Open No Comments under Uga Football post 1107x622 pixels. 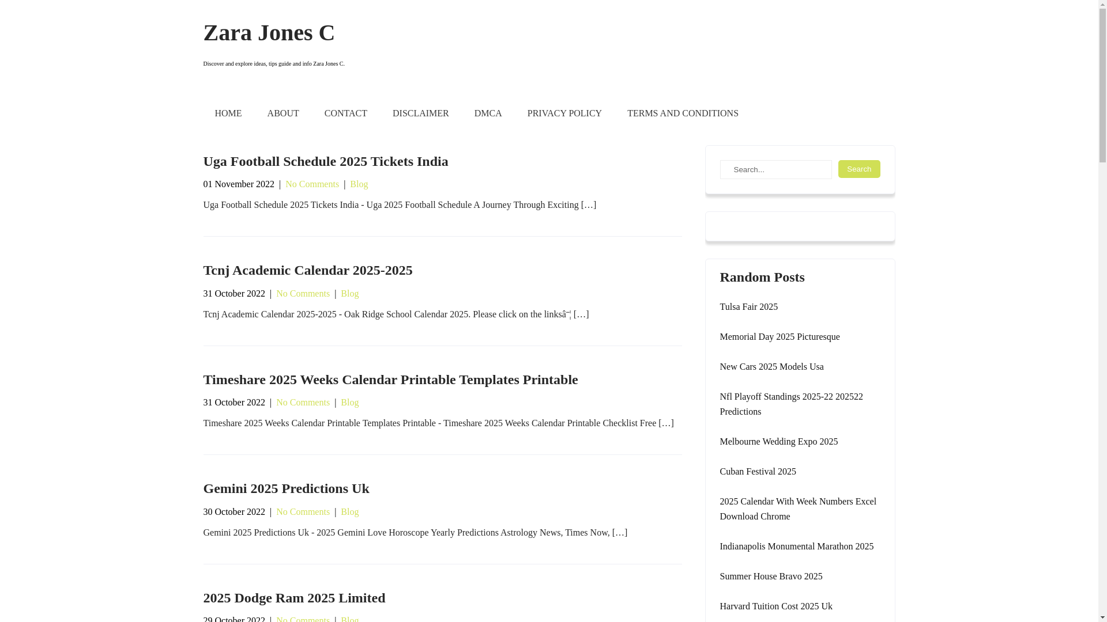312,184
